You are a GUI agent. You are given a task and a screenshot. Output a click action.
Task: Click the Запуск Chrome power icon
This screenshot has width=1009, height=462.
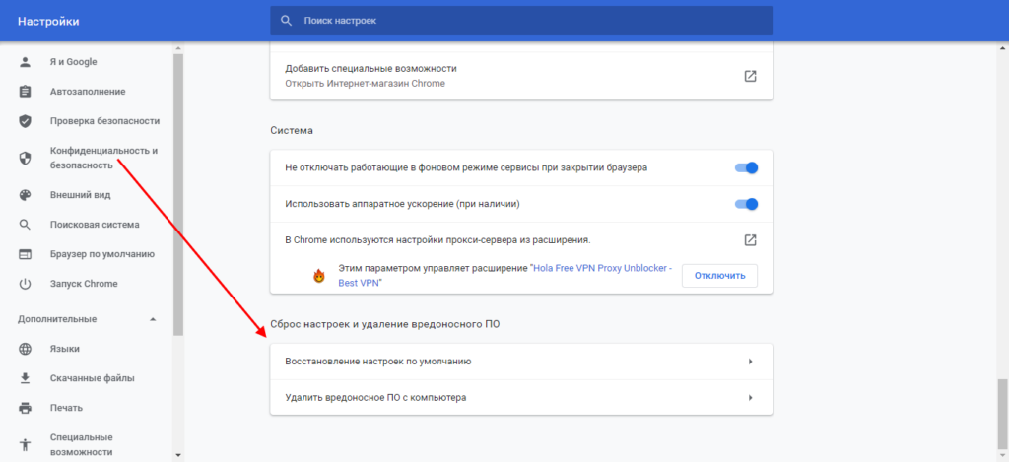coord(26,284)
